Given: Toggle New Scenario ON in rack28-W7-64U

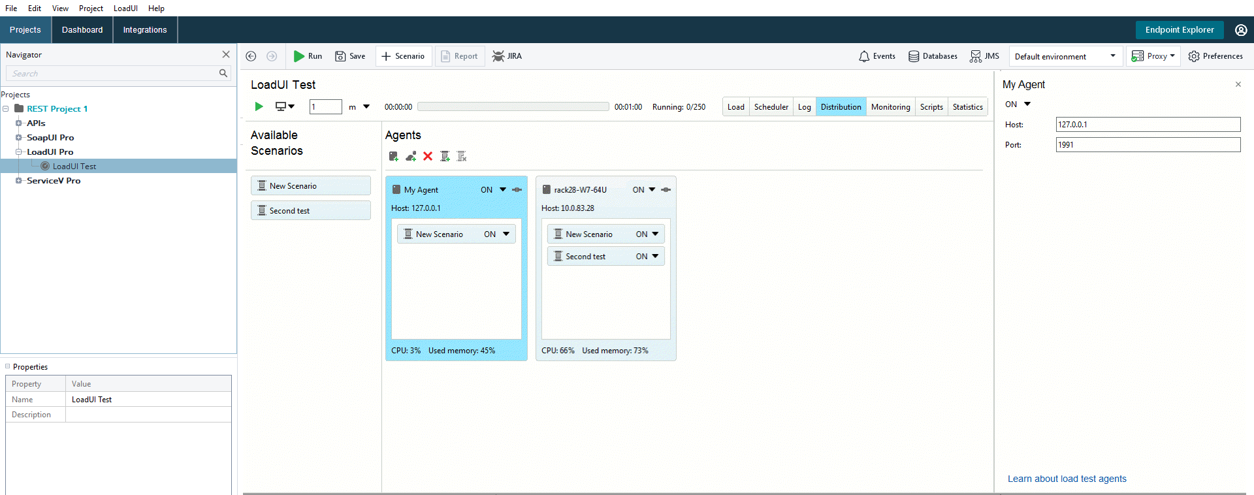Looking at the screenshot, I should point(647,234).
